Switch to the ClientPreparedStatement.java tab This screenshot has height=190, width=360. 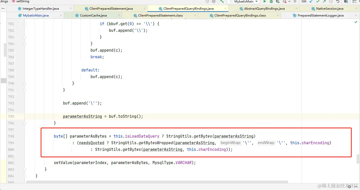[111, 8]
